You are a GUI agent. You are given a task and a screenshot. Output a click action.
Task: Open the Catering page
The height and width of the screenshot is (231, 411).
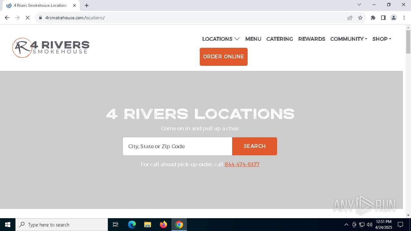pos(280,39)
